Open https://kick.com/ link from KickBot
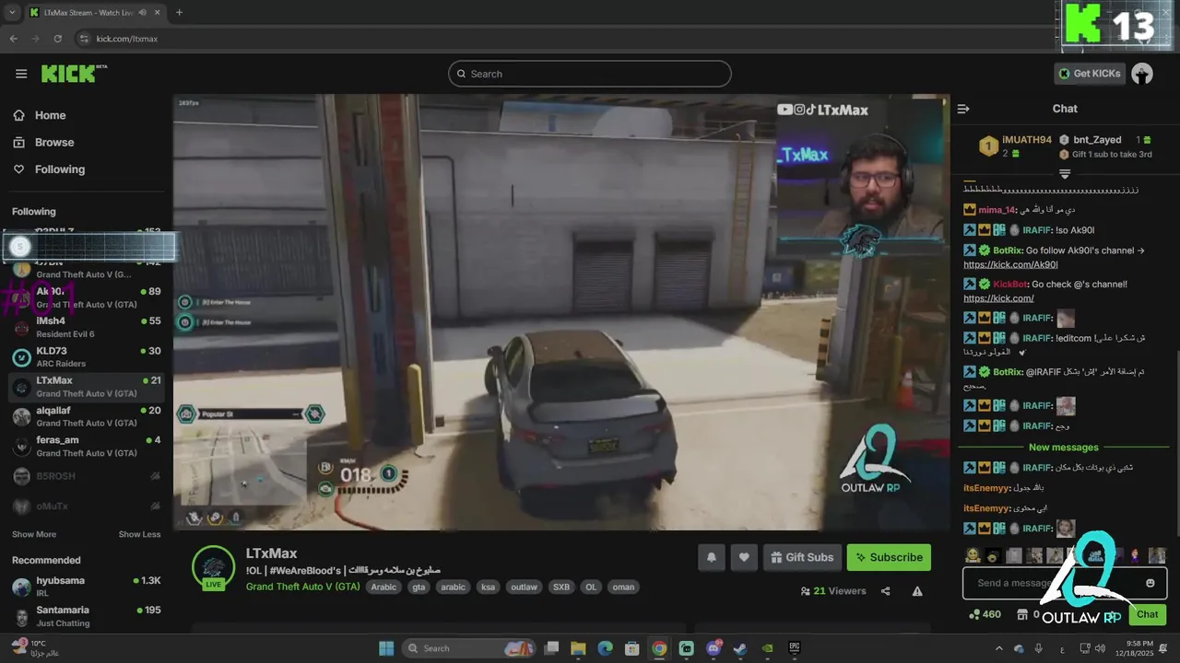Screen dimensions: 1180x663 [x=998, y=298]
